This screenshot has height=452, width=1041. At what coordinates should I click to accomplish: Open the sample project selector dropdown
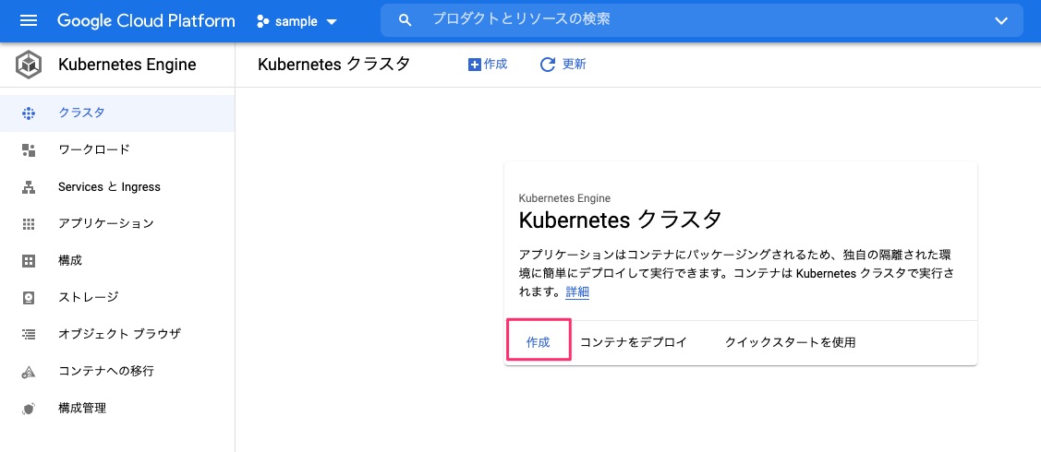pyautogui.click(x=297, y=21)
